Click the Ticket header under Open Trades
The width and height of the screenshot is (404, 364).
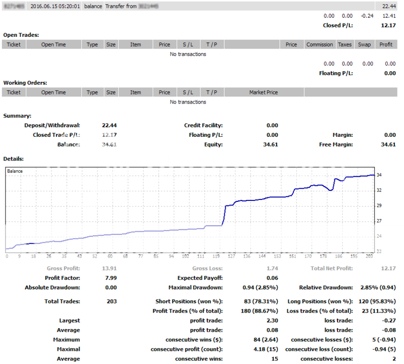pyautogui.click(x=14, y=44)
